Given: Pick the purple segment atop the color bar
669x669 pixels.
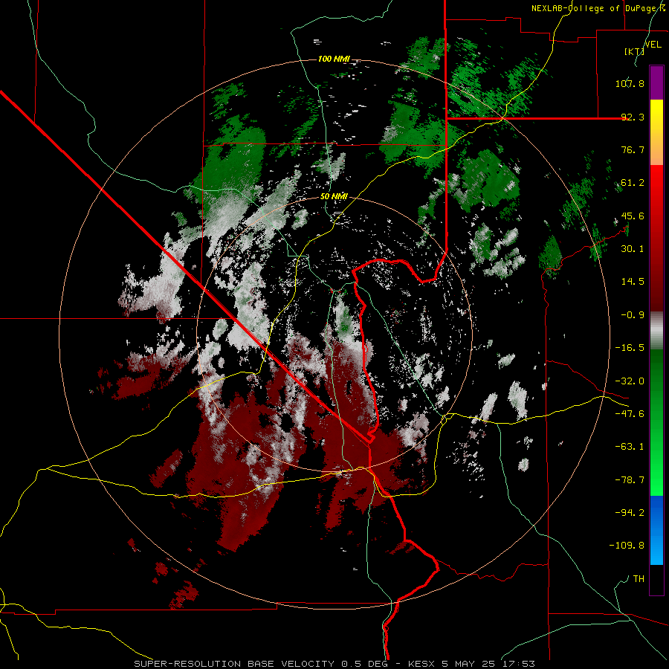Looking at the screenshot, I should tap(656, 83).
